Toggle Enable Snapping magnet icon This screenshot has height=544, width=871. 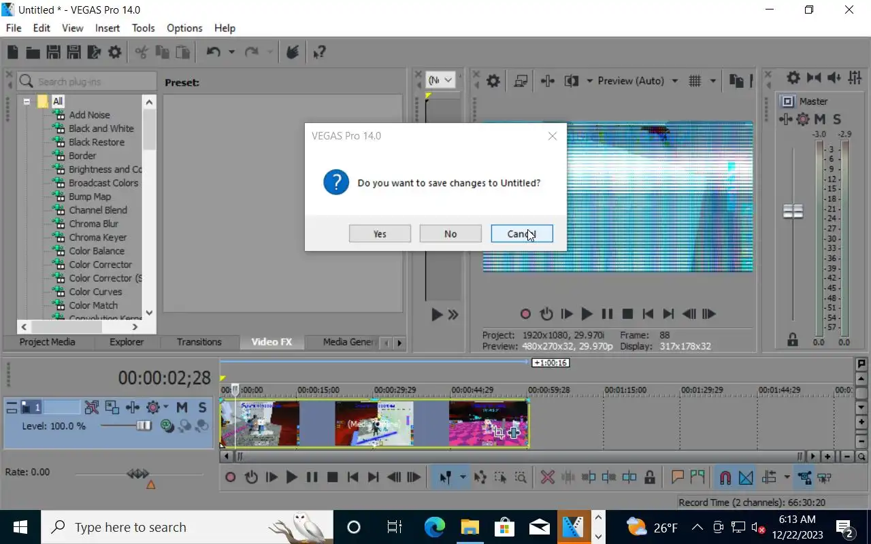pyautogui.click(x=725, y=477)
